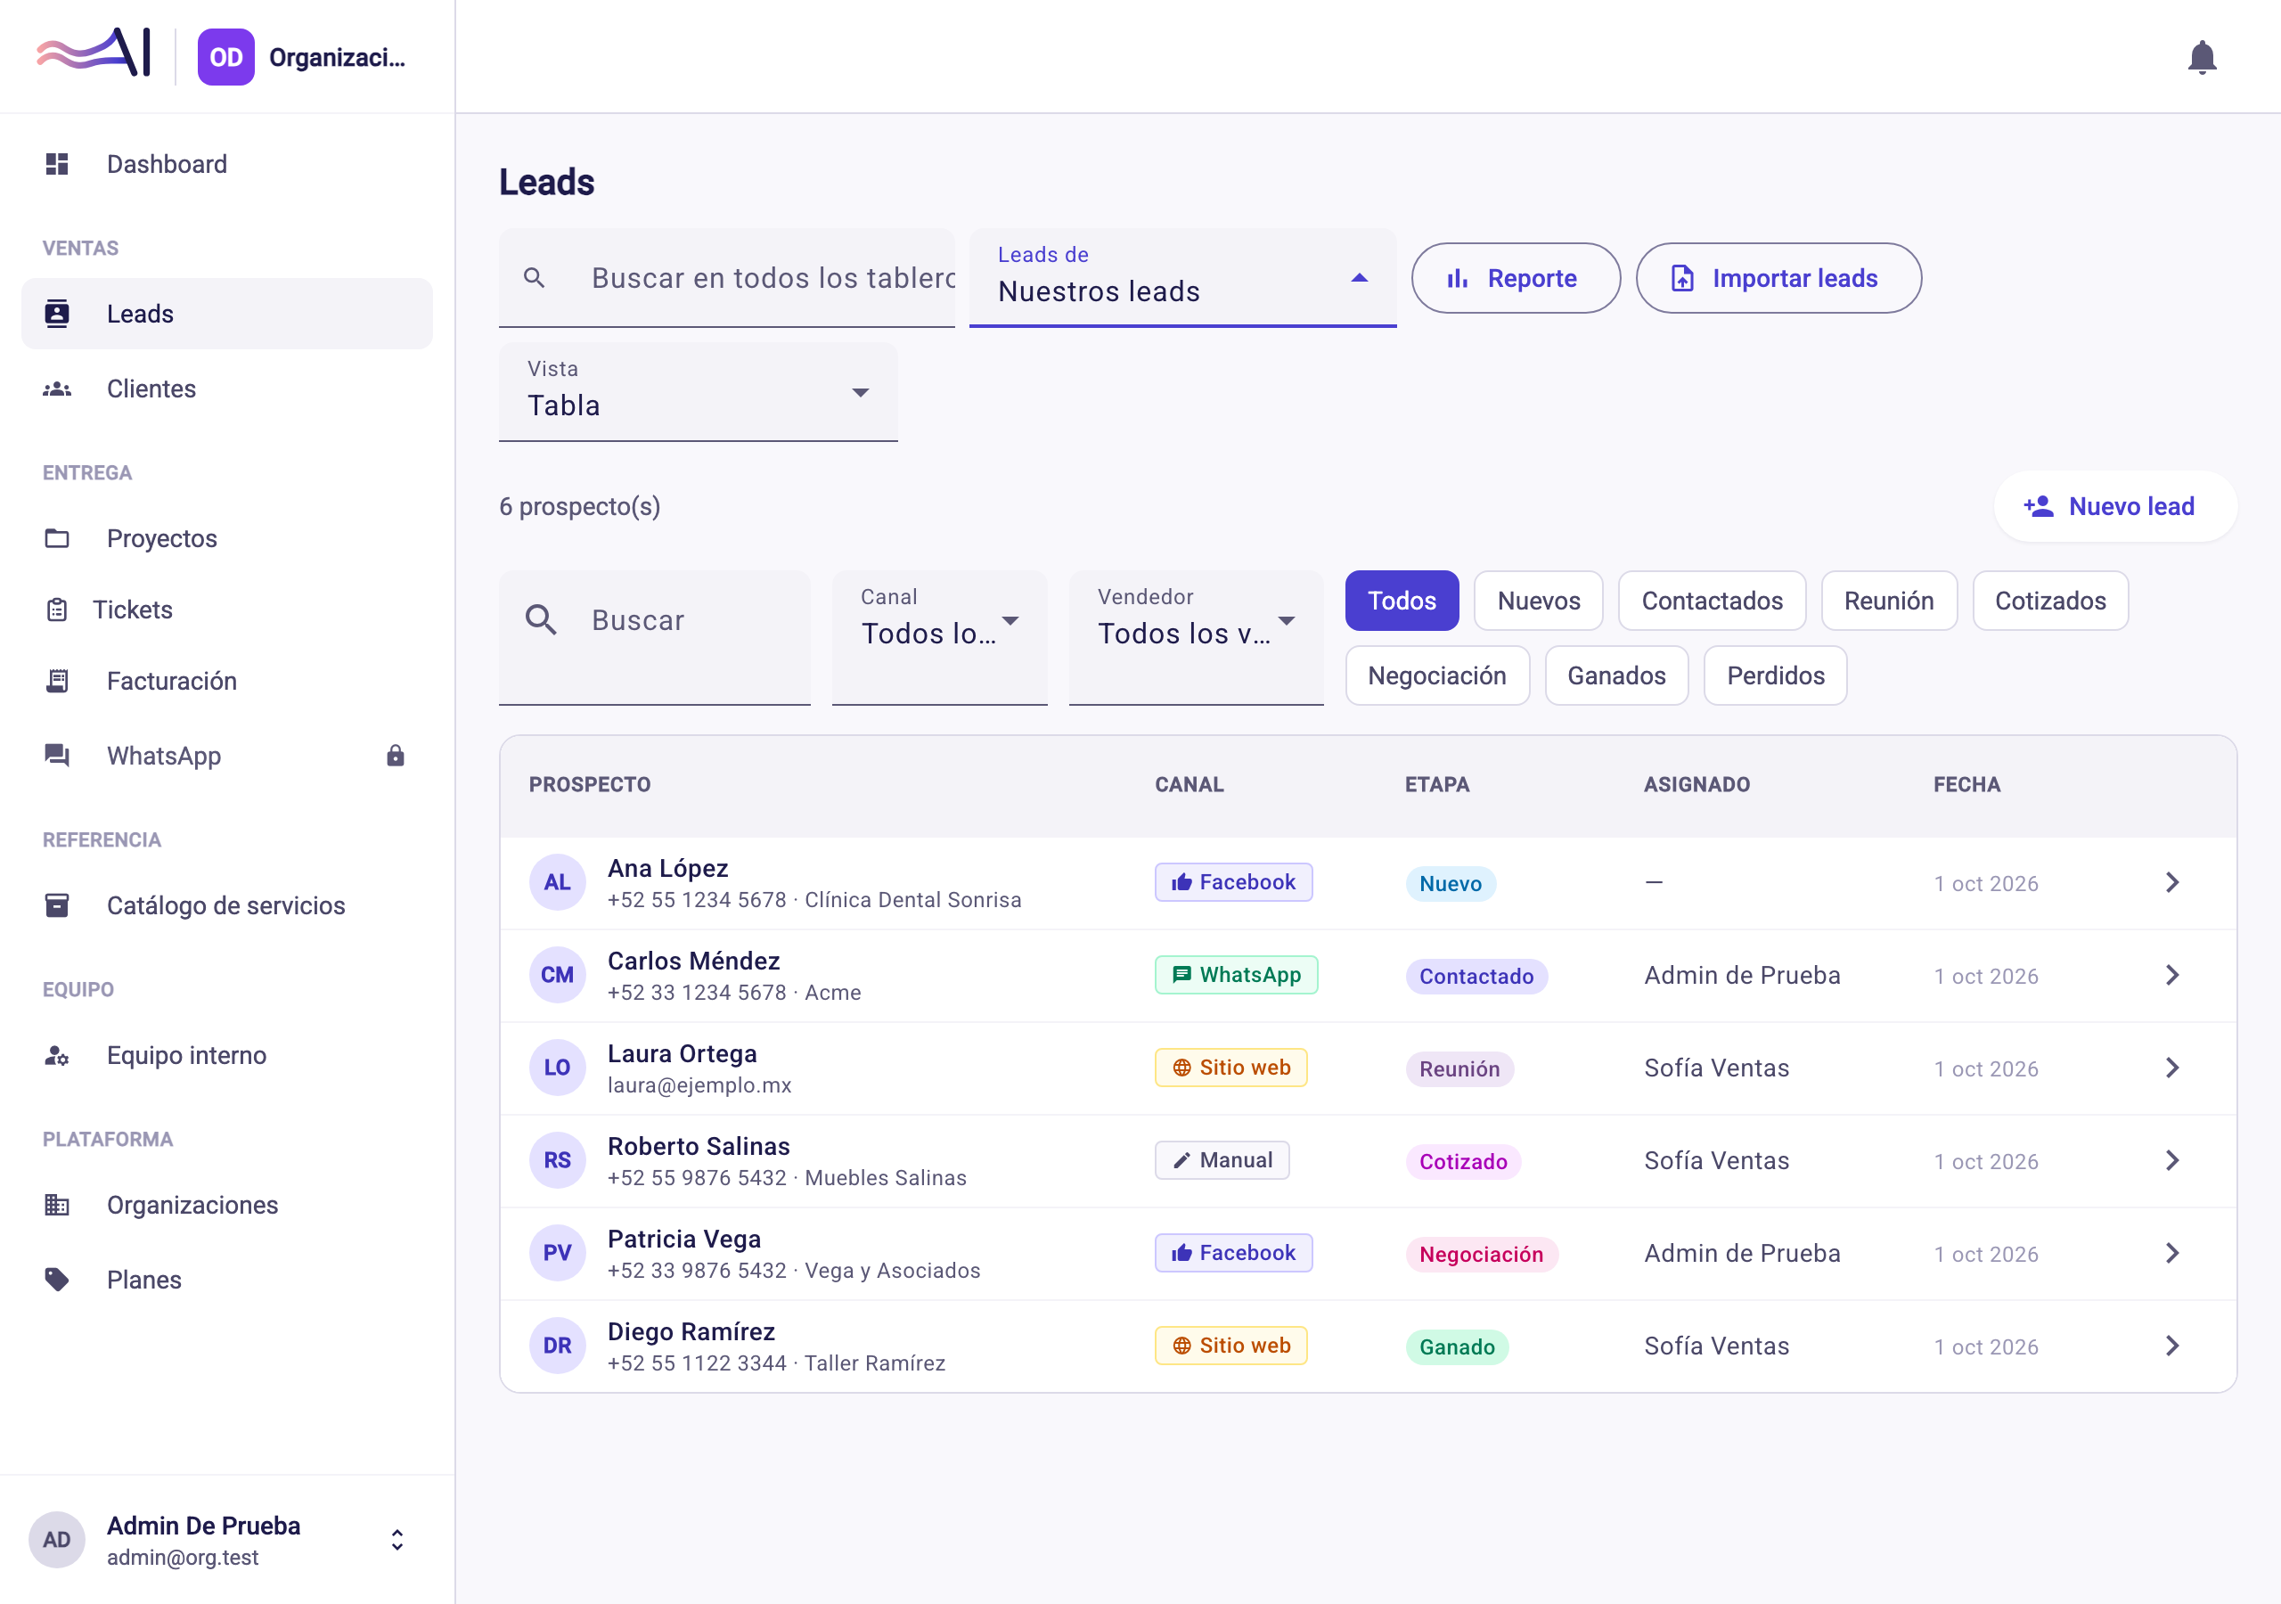Click the Organizaciones building icon
Image resolution: width=2281 pixels, height=1604 pixels.
coord(57,1205)
